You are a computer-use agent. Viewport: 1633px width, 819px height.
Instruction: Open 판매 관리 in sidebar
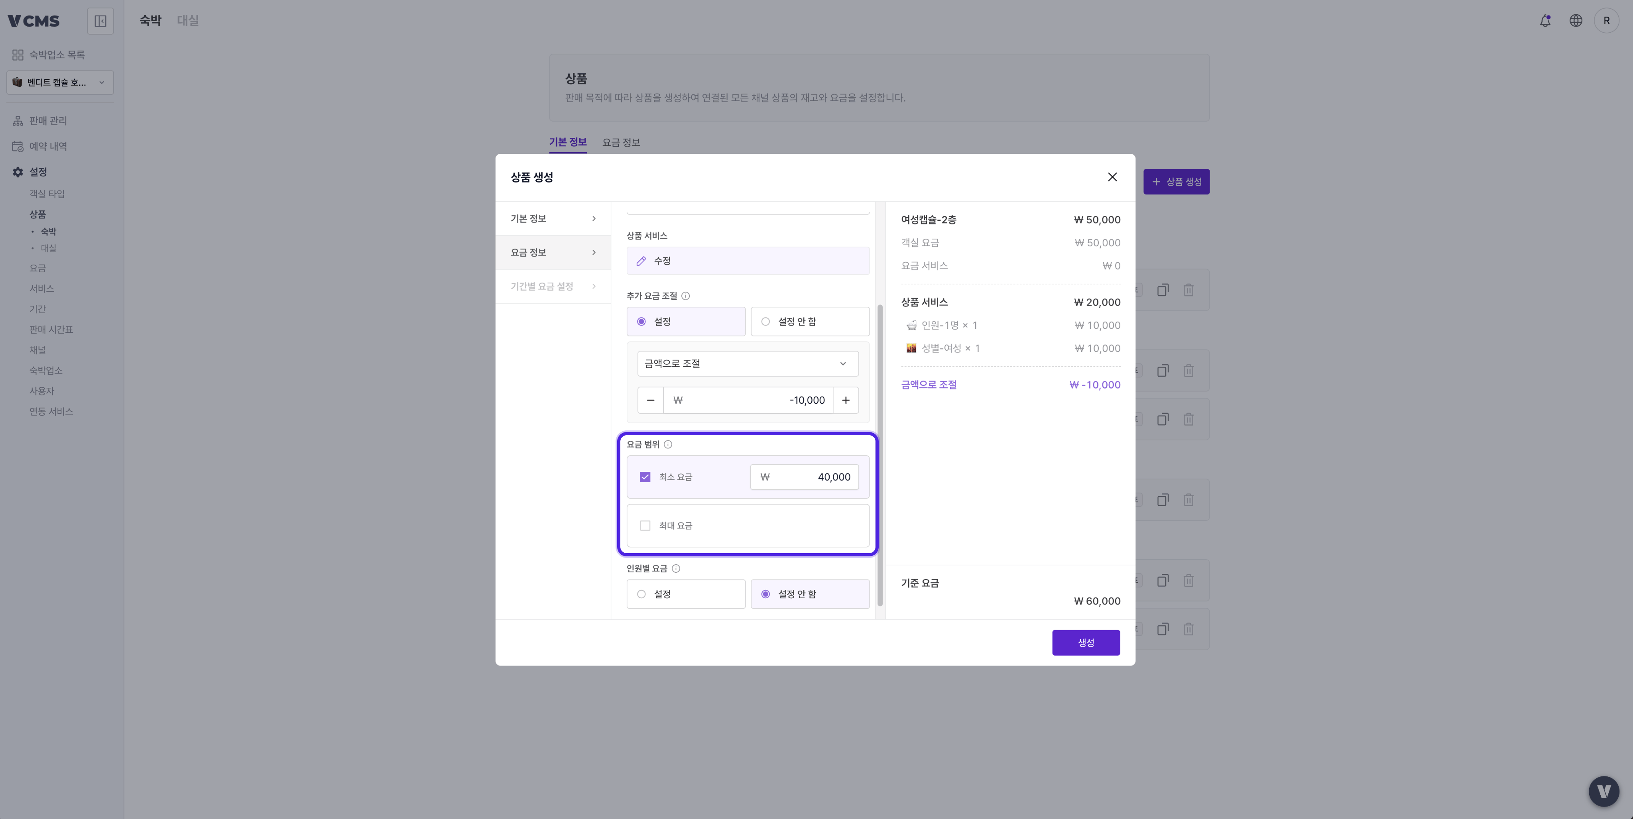click(48, 120)
